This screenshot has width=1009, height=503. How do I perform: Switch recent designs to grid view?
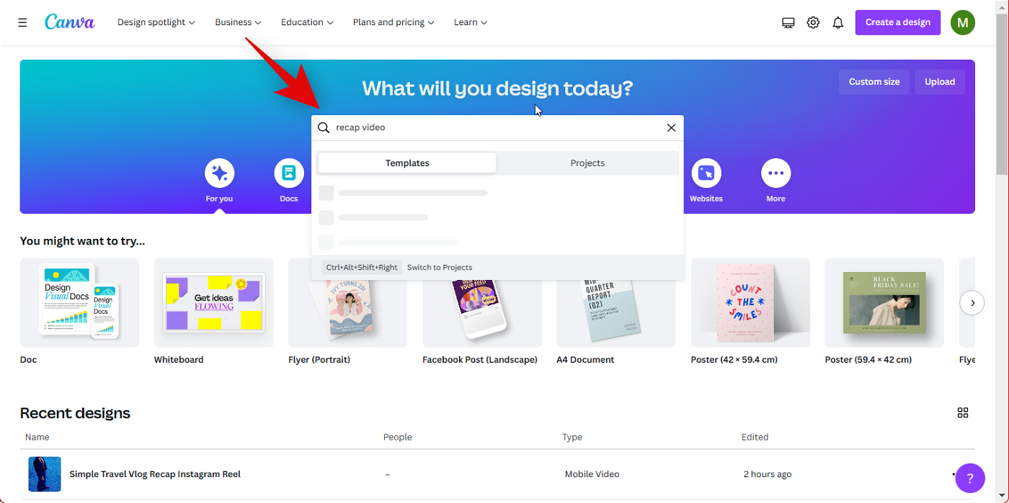[963, 412]
